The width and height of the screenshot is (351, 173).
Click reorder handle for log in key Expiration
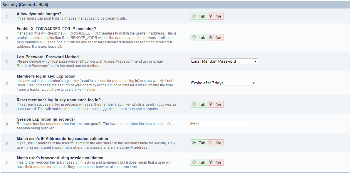click(x=6, y=83)
